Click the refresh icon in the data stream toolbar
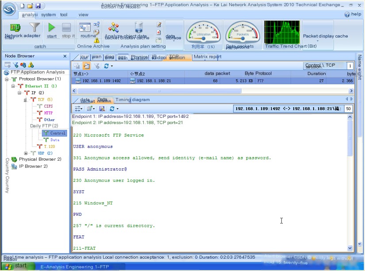Image resolution: width=365 pixels, height=271 pixels. coord(112,109)
